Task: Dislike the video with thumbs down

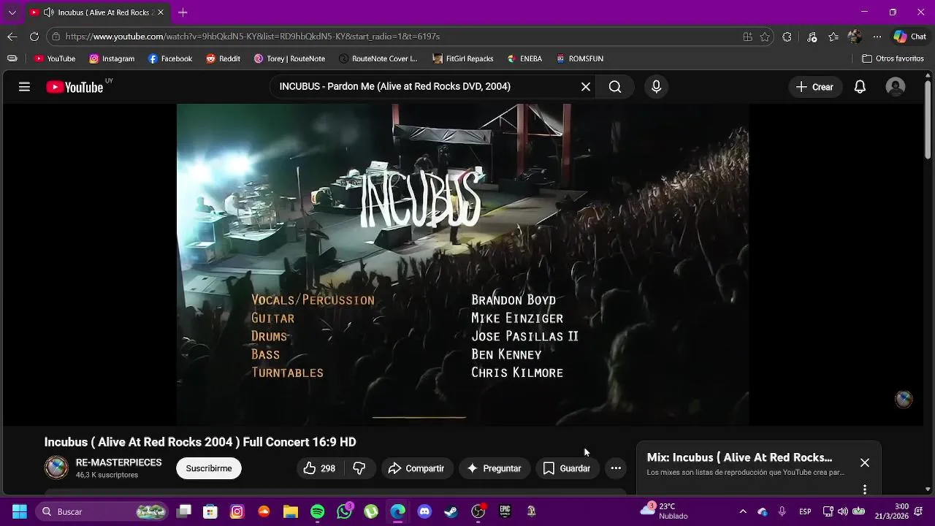Action: pos(359,468)
